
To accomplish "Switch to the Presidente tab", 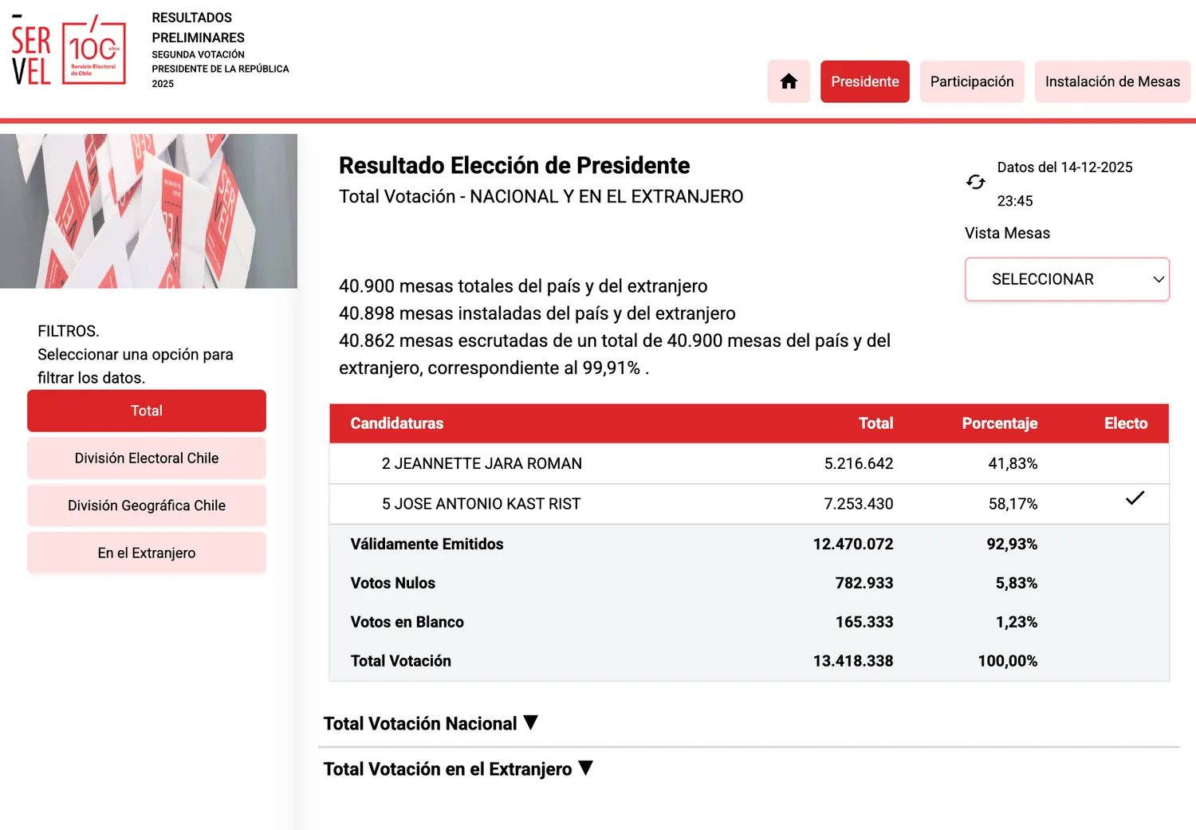I will 864,81.
